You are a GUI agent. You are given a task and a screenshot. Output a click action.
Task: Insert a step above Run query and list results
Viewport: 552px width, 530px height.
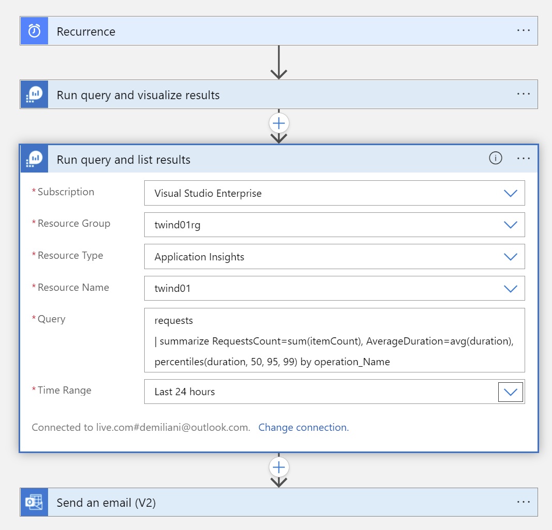pyautogui.click(x=279, y=123)
